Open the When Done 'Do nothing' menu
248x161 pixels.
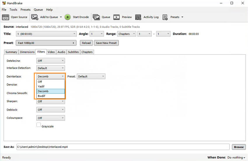point(236,157)
